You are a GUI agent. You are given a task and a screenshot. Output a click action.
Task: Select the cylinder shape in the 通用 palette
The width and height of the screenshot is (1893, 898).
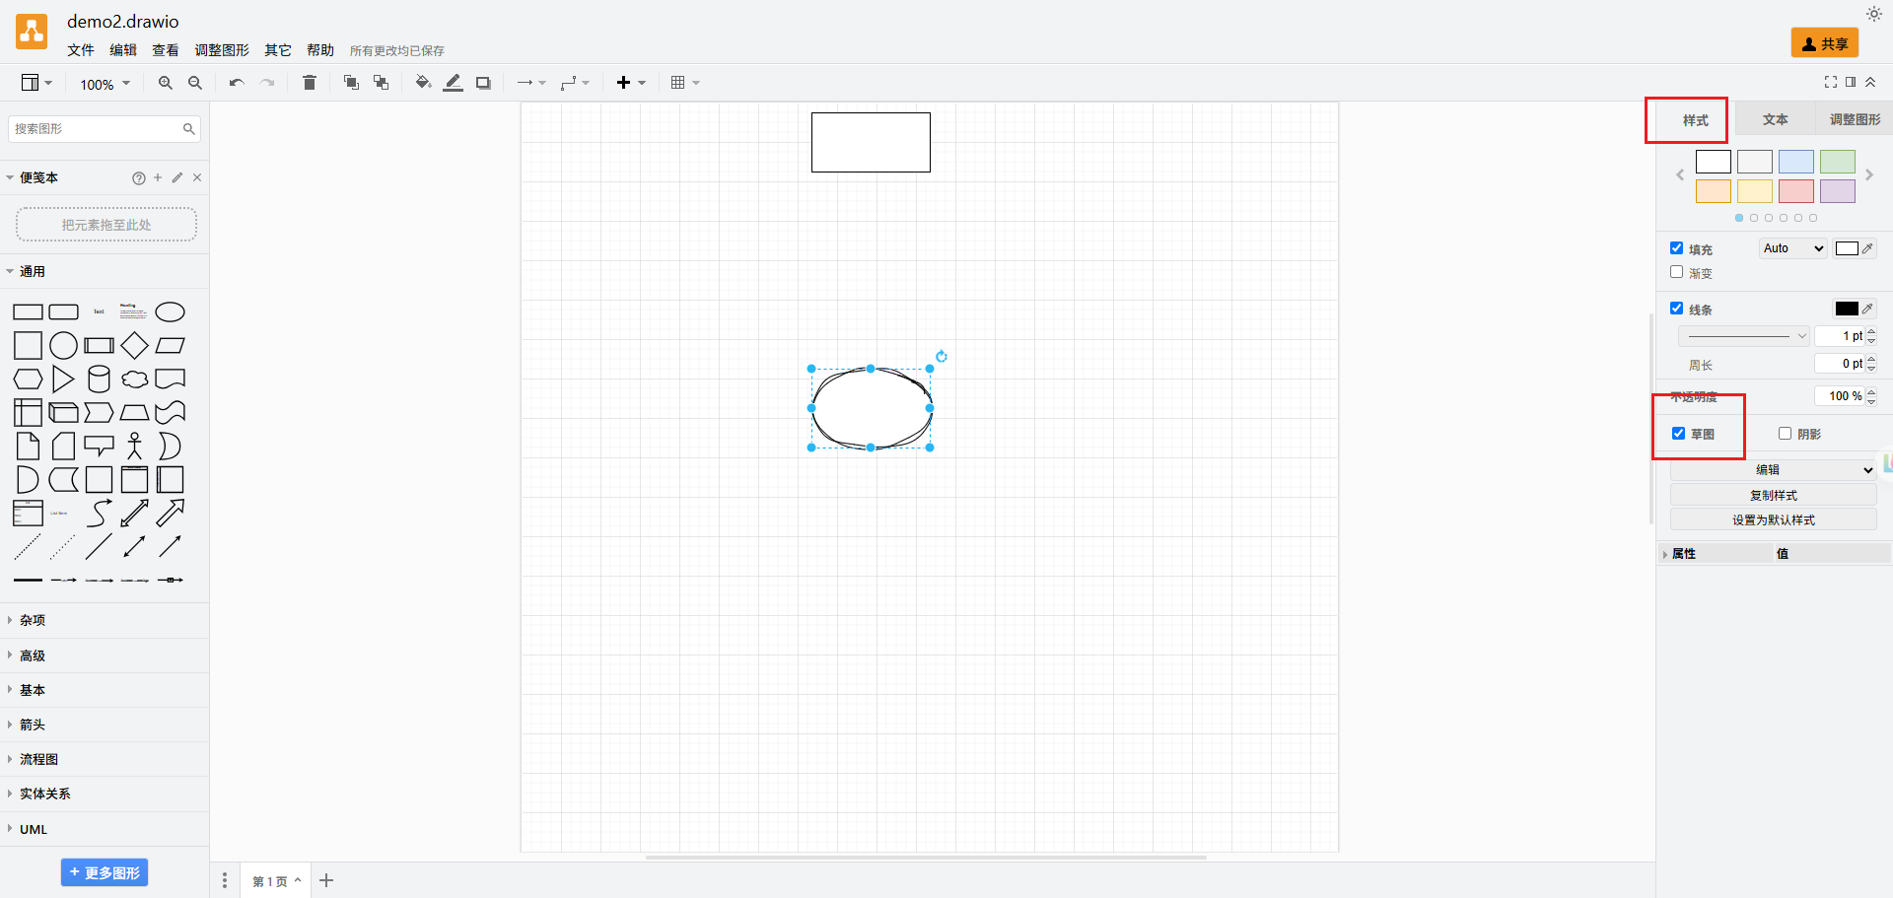tap(99, 380)
